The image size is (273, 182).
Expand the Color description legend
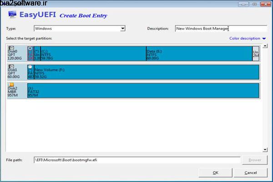click(x=248, y=38)
